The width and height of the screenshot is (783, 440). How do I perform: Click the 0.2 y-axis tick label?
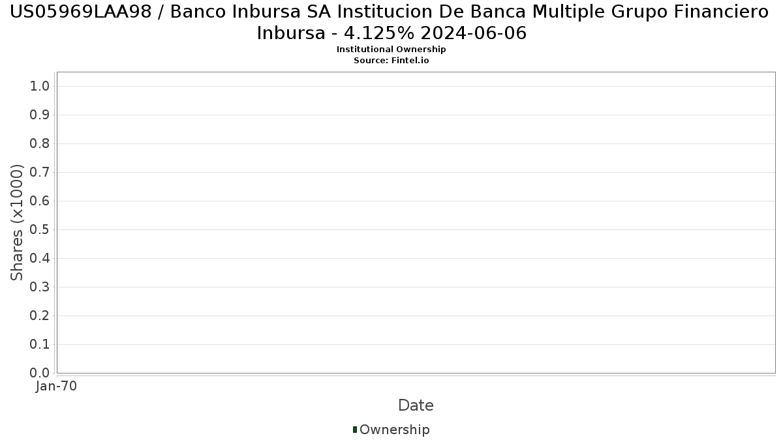pos(40,316)
